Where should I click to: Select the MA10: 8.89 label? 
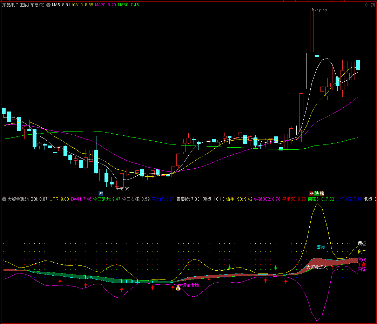point(83,5)
